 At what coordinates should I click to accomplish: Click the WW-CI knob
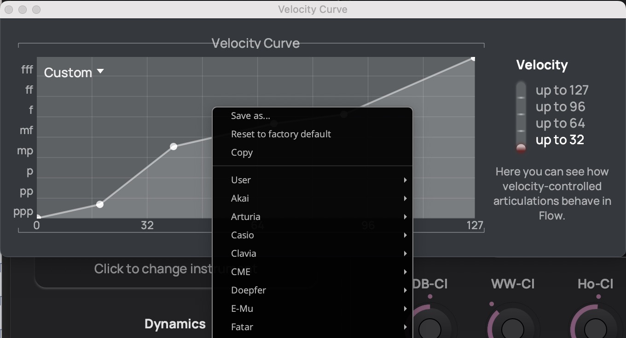pos(513,327)
